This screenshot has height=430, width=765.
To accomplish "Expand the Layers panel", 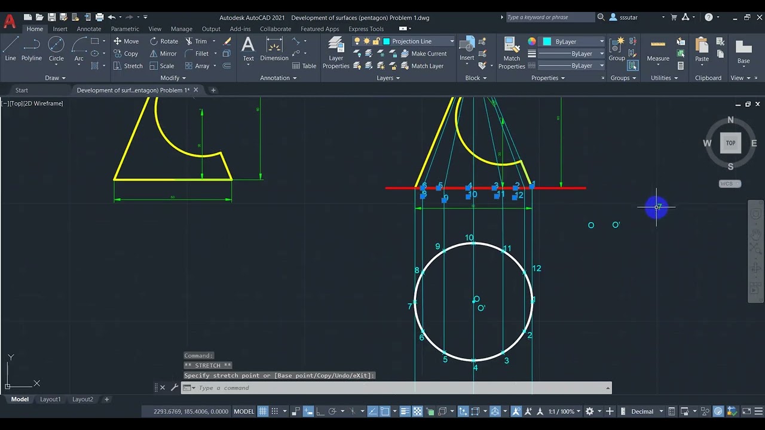I will (389, 78).
